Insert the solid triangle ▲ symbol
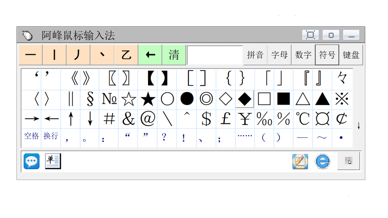388x218 pixels. [x=323, y=99]
